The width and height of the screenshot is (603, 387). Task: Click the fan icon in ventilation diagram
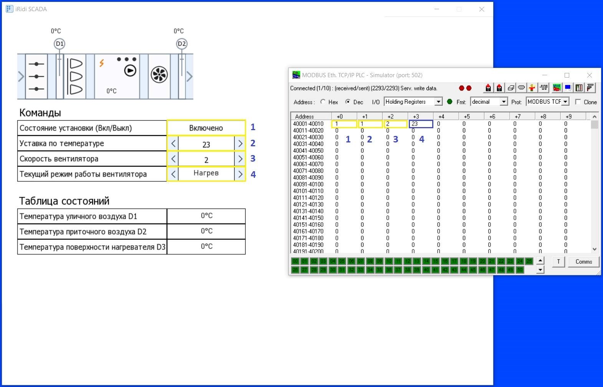pos(159,75)
